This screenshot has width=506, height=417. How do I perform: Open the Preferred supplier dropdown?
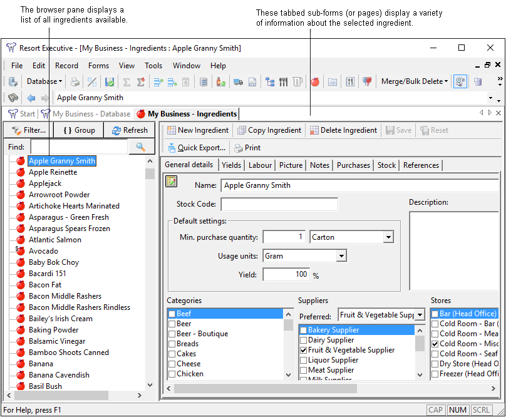420,315
